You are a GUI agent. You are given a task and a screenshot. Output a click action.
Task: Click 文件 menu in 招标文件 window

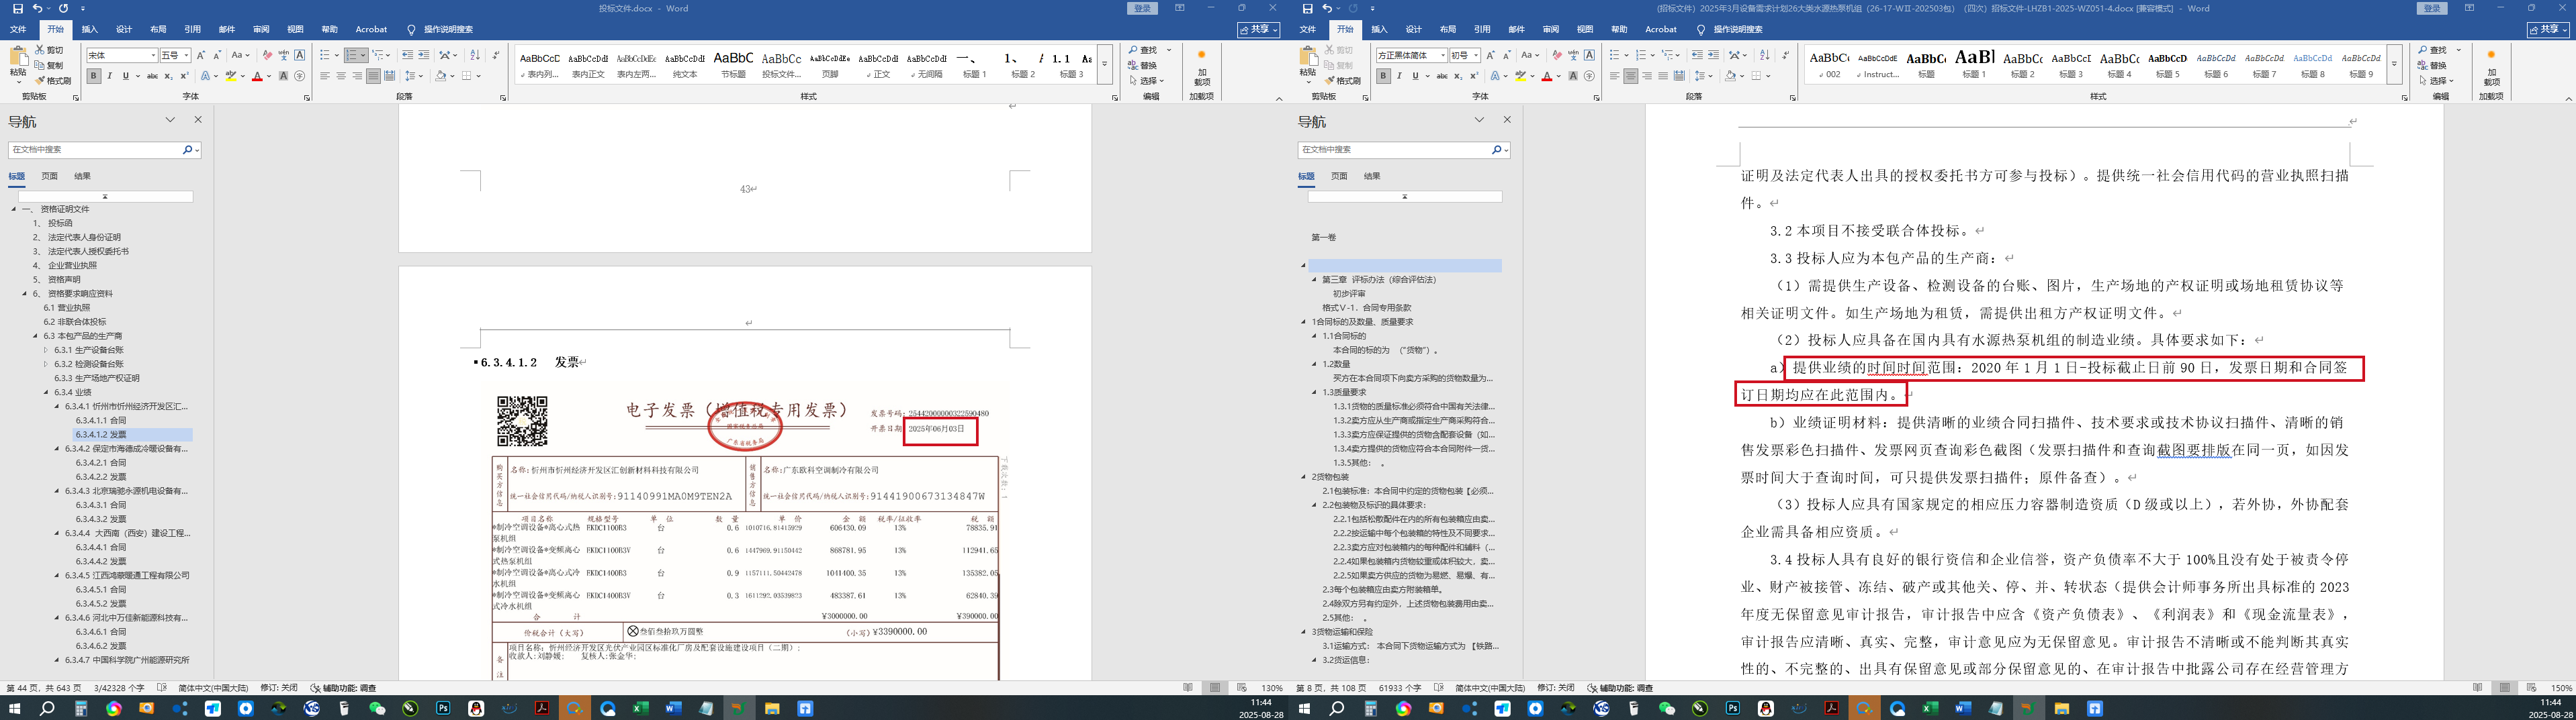[x=1307, y=30]
